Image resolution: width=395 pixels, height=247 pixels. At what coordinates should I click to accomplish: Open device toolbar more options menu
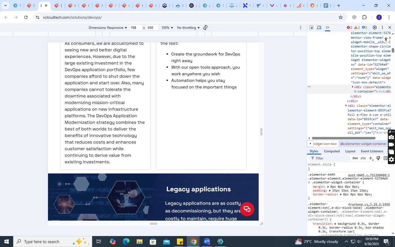(301, 27)
